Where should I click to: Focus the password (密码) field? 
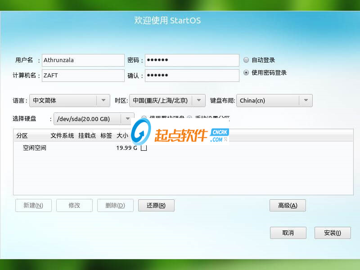point(192,60)
